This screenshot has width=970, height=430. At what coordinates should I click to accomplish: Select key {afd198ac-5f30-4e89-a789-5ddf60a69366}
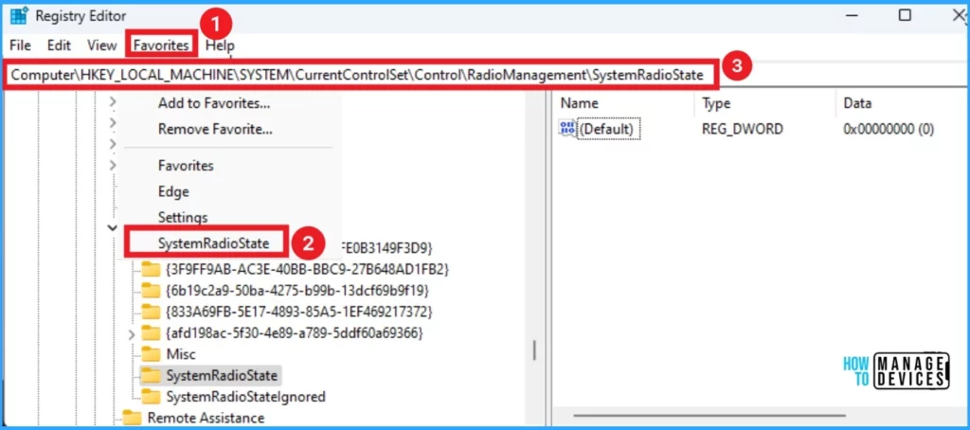[295, 333]
